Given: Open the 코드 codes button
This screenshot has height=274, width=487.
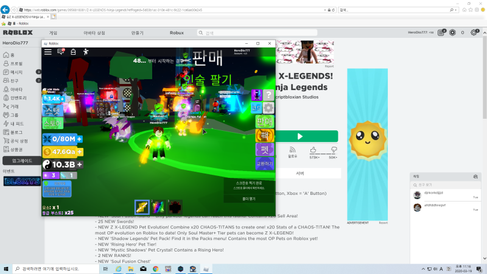Looking at the screenshot, I should coord(256,108).
